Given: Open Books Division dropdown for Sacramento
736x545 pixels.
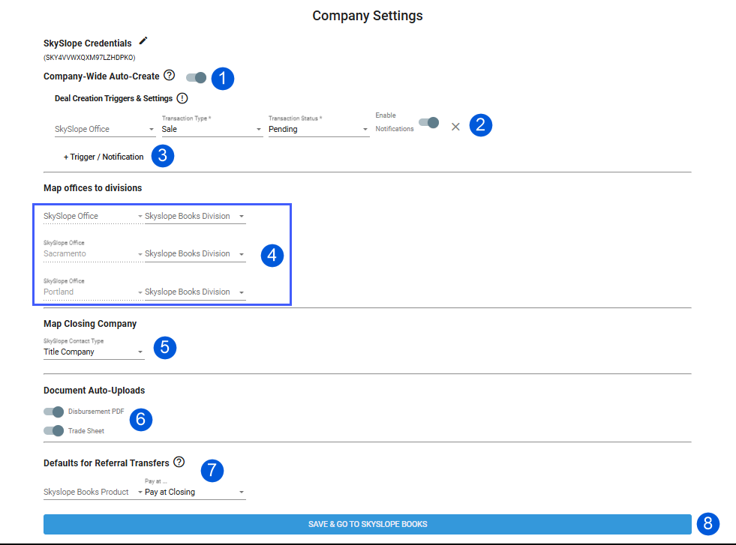Looking at the screenshot, I should (195, 253).
